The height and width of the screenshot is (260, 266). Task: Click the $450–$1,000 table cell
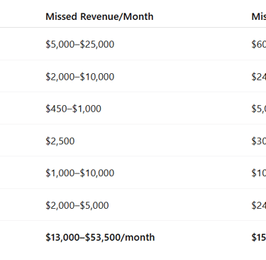(x=73, y=109)
